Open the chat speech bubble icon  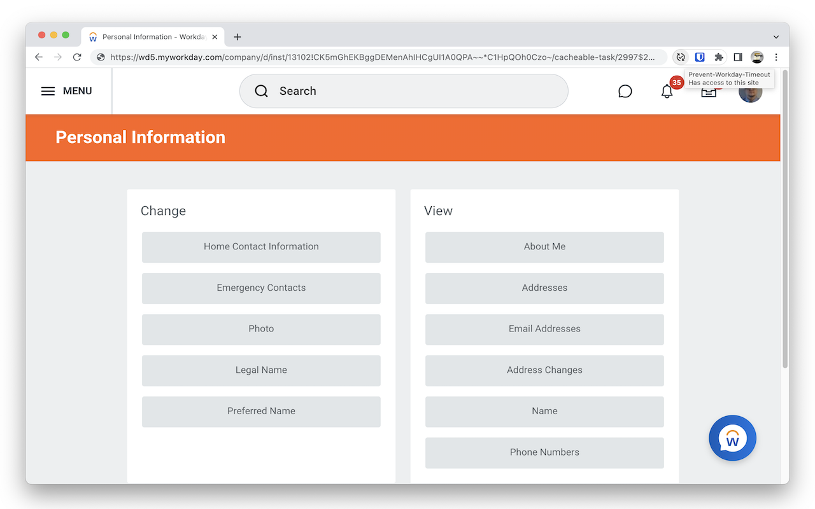pos(625,91)
